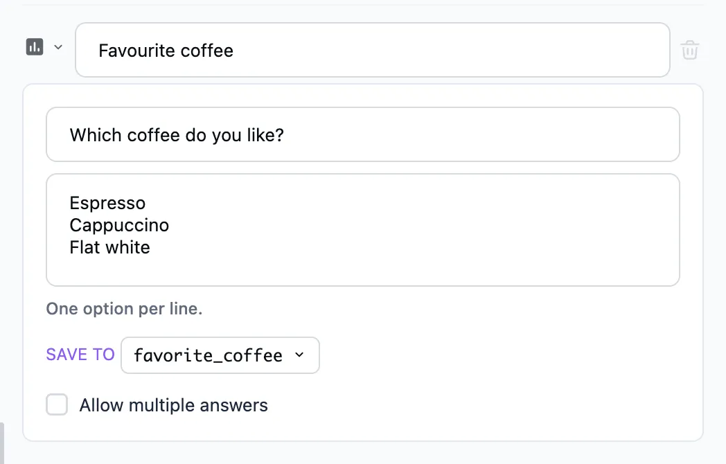Click empty right side of options textarea

point(463,226)
